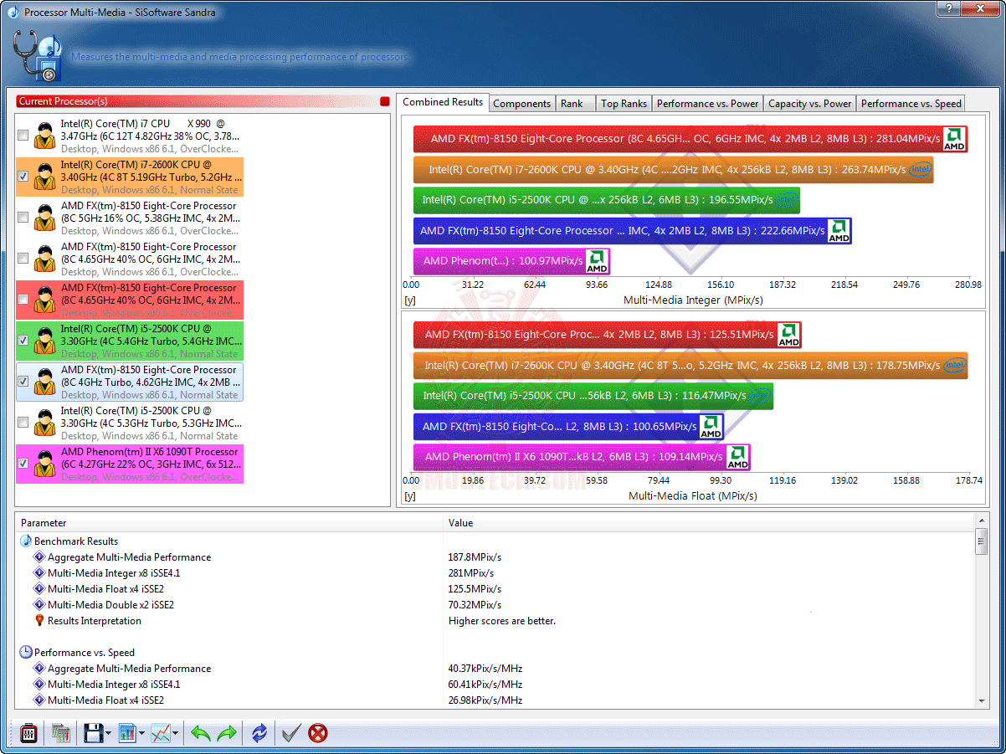
Task: Select the Aggregate Multi-Media Performance 187.8MPix/s row
Action: click(x=495, y=557)
